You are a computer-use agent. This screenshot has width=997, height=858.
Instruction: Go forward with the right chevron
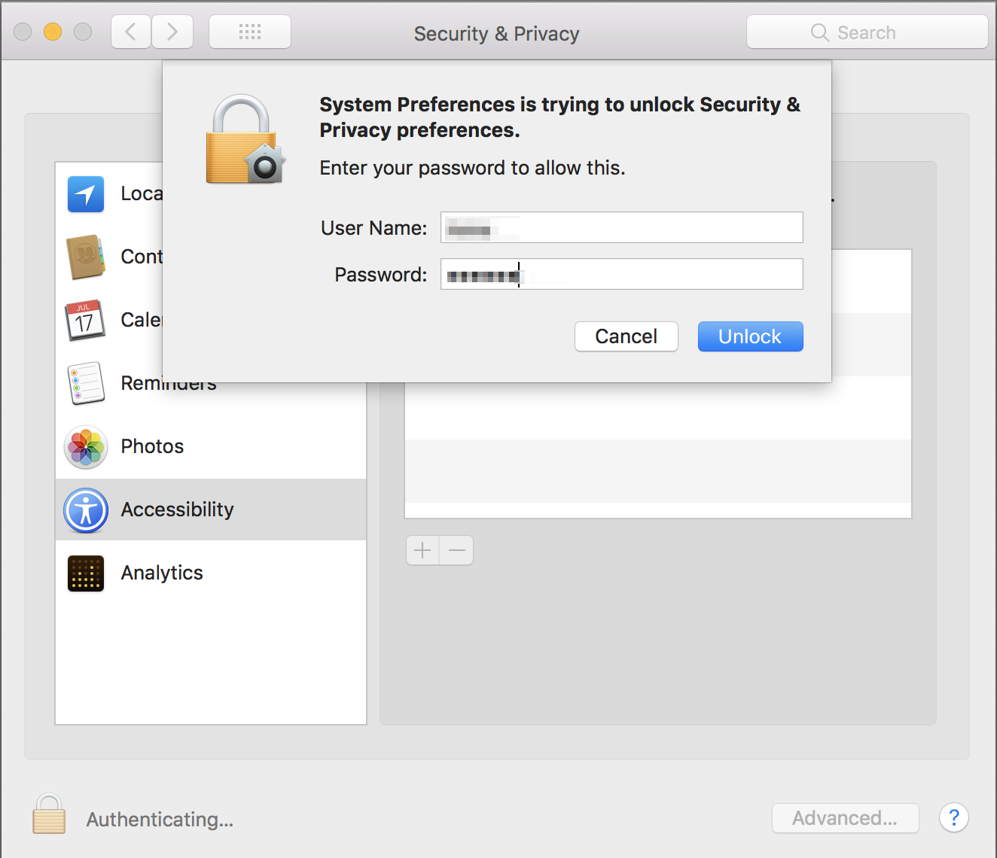click(172, 32)
